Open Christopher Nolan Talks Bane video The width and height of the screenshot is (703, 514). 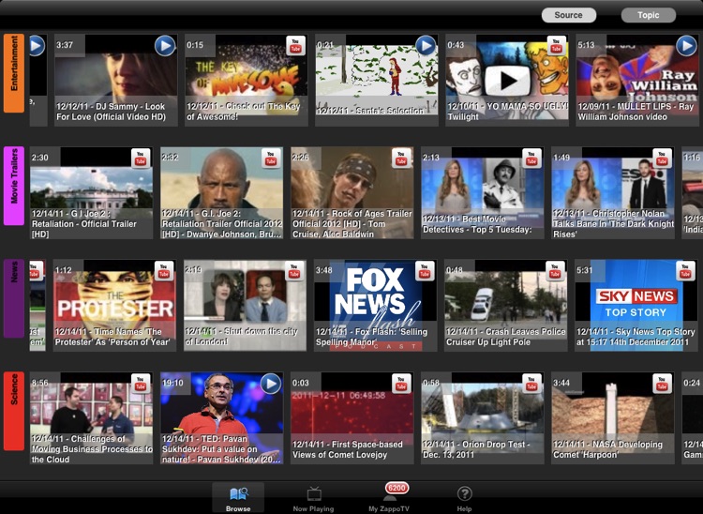click(613, 193)
